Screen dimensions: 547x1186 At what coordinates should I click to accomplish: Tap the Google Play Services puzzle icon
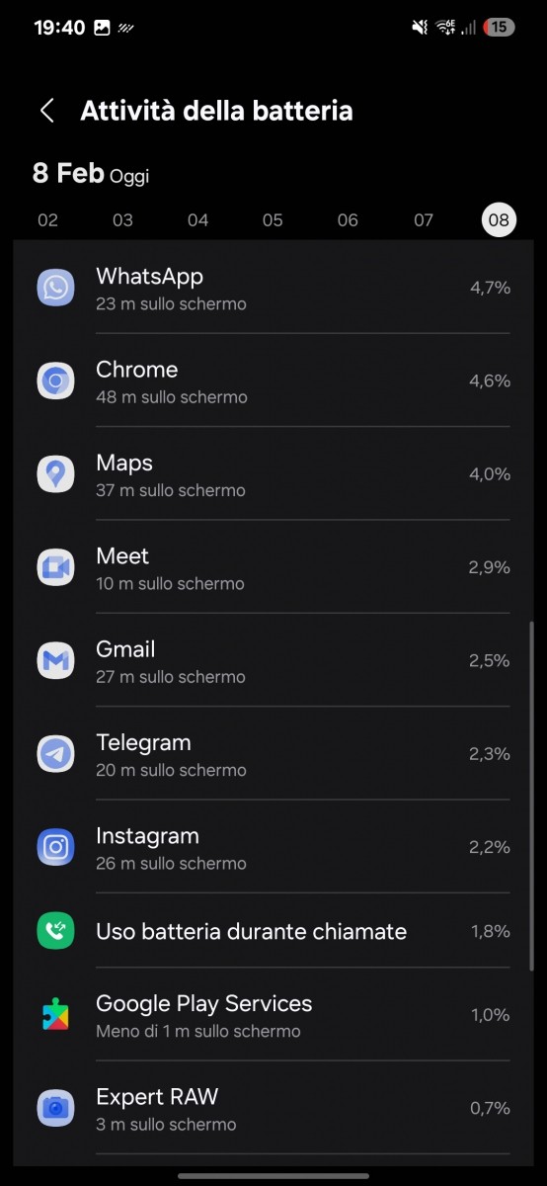(x=55, y=1014)
